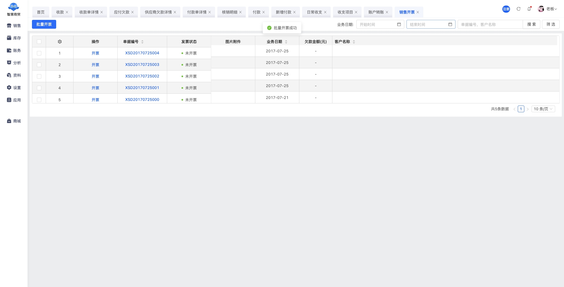Check the row for XSD20170725000
Screen dimensions: 564x287
[x=39, y=100]
